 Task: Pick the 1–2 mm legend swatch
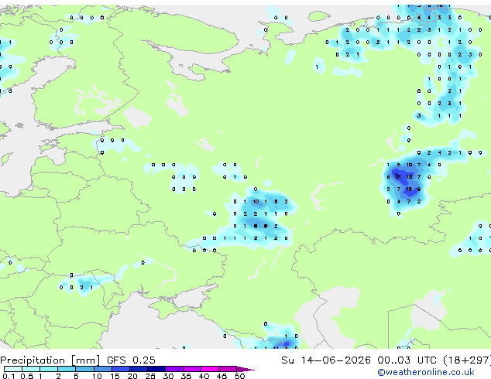coord(49,369)
